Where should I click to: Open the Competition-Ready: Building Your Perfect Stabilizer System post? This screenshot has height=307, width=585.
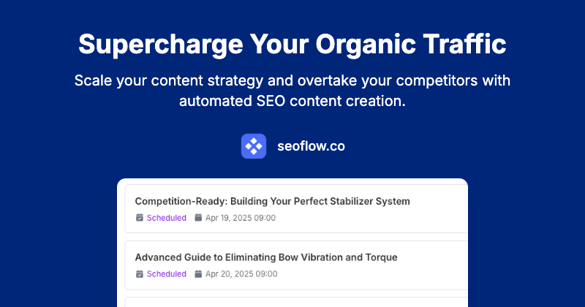272,201
